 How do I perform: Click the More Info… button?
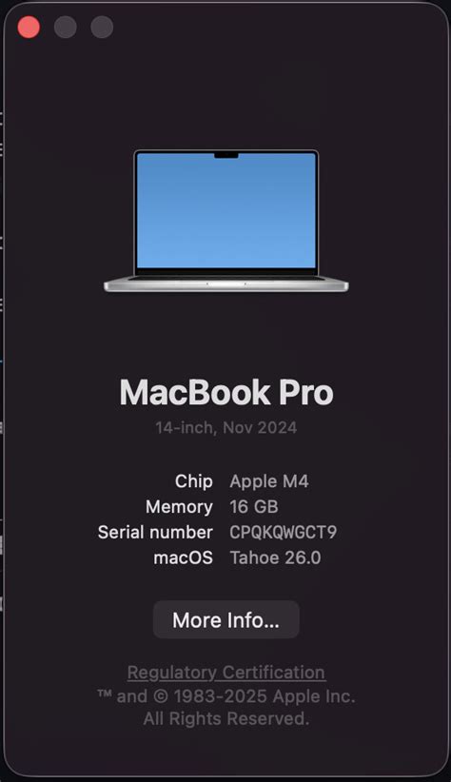tap(226, 620)
